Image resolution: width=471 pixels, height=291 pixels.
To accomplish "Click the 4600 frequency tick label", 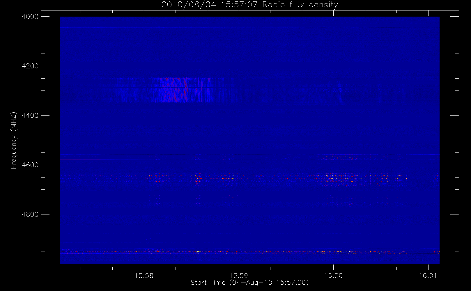I will 30,165.
